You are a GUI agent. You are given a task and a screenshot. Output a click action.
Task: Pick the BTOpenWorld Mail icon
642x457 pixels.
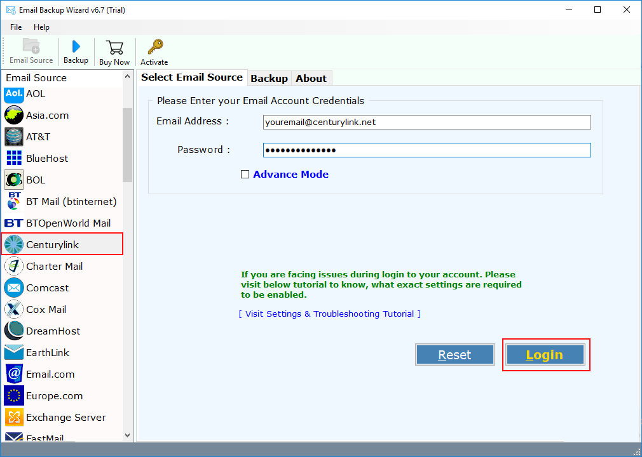point(14,223)
